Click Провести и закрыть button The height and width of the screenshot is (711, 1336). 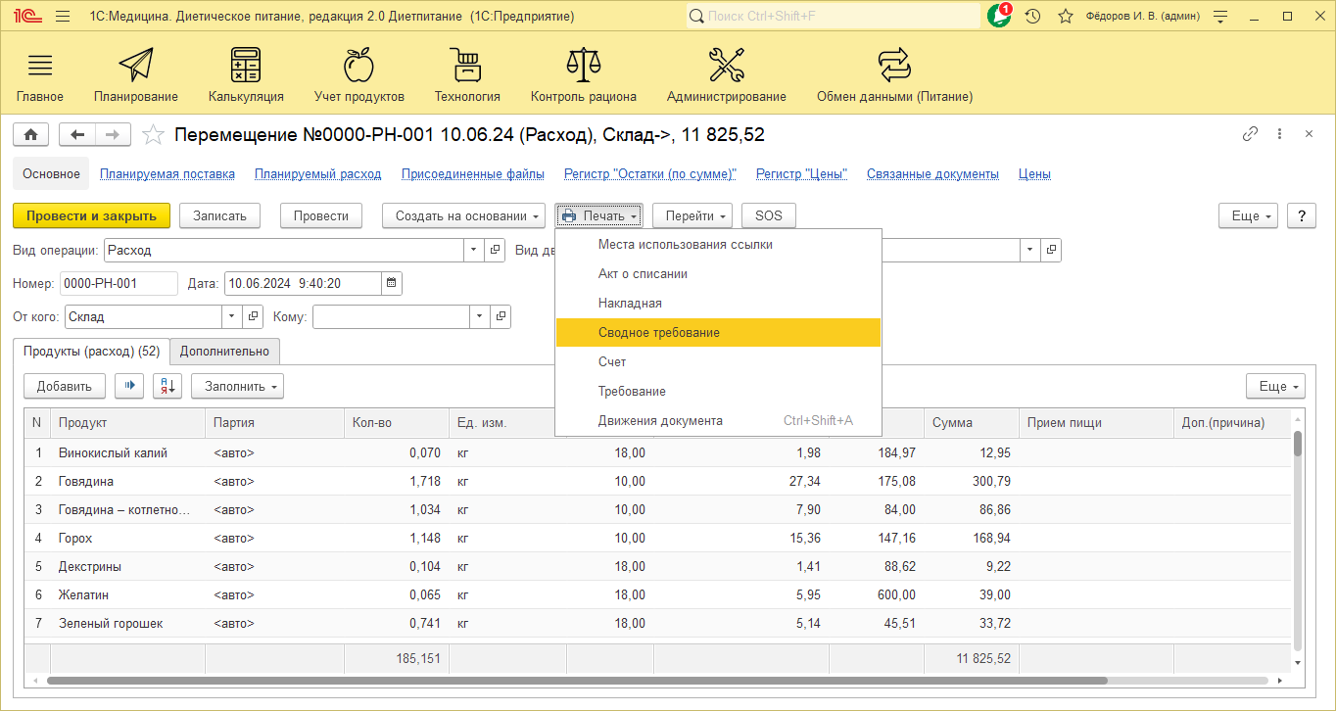[91, 215]
